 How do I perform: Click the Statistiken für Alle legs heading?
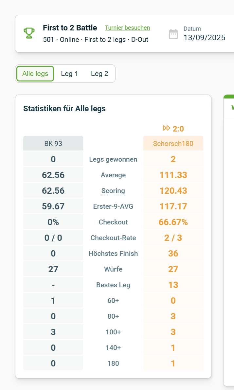tap(64, 109)
